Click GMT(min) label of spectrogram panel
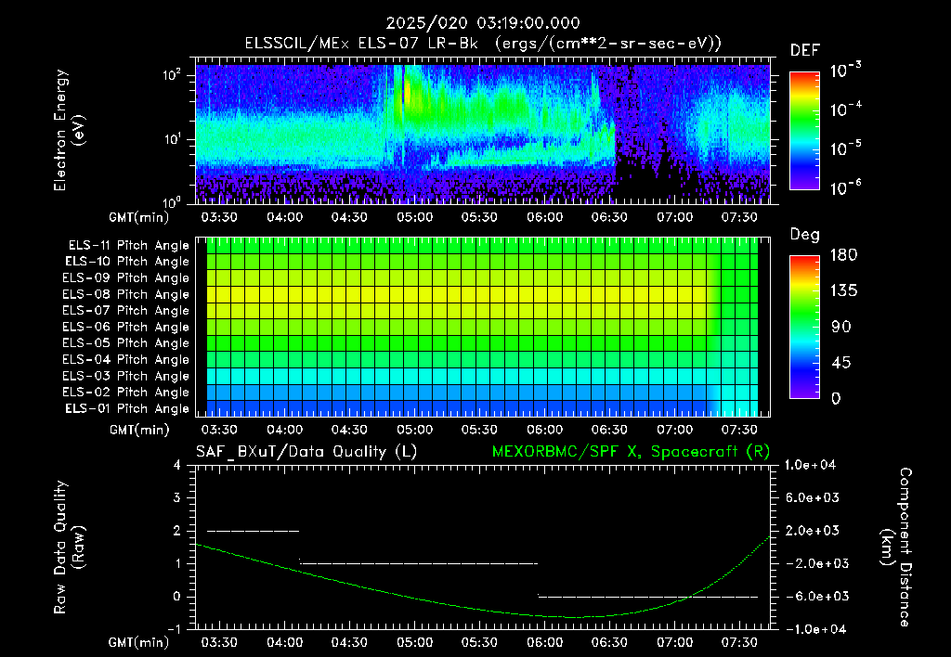 (139, 217)
